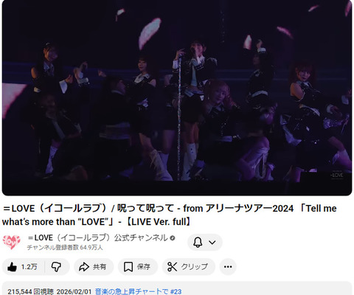Like the video with the thumbs-up icon
This screenshot has width=354, height=295.
point(13,267)
